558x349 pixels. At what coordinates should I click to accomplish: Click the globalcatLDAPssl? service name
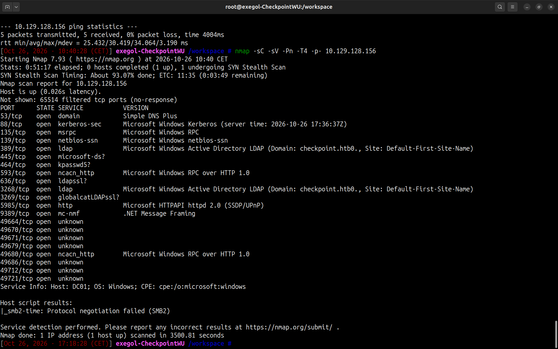tap(89, 197)
